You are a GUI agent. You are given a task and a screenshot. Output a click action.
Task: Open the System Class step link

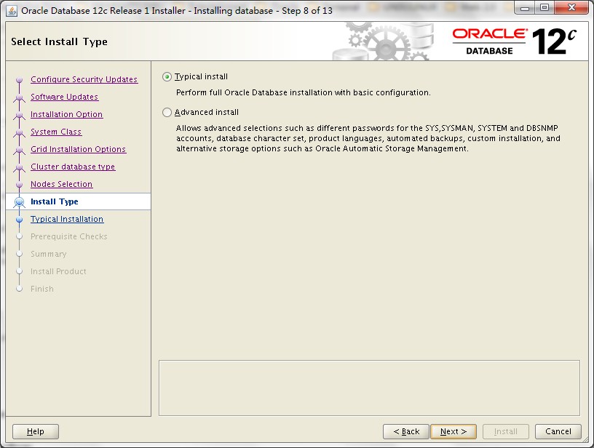(56, 132)
